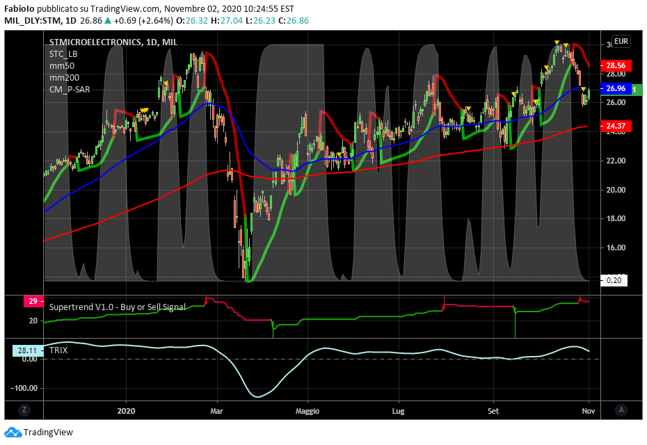This screenshot has width=647, height=445.
Task: Click the C:26.86 close value
Action: 294,21
